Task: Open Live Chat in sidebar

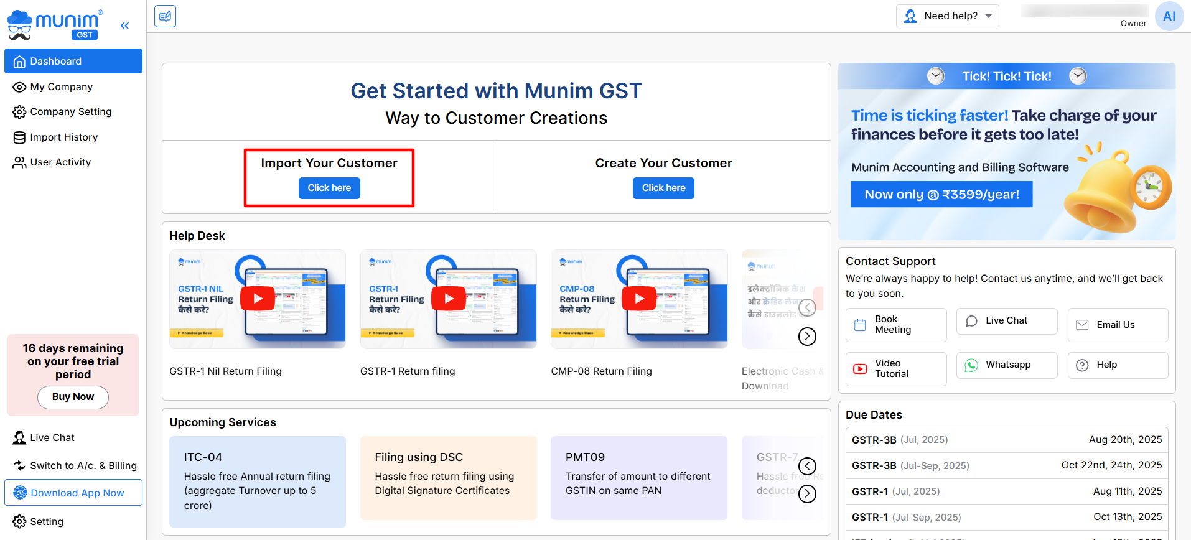Action: tap(73, 438)
